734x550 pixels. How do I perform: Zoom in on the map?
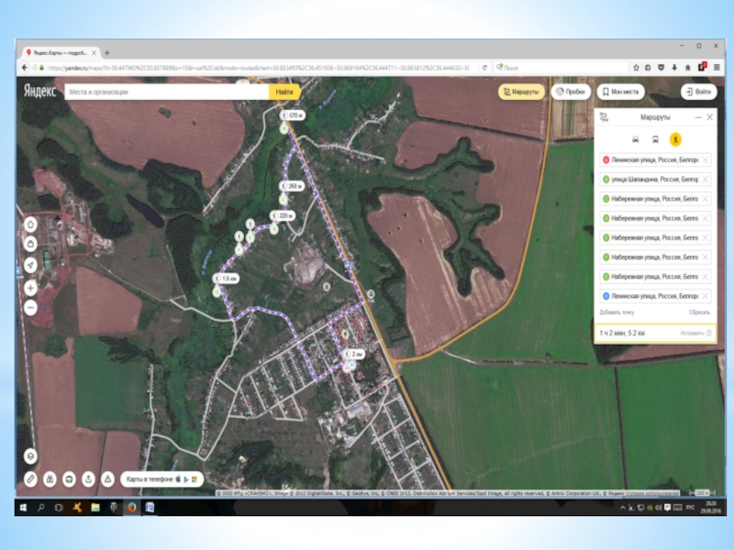coord(30,288)
